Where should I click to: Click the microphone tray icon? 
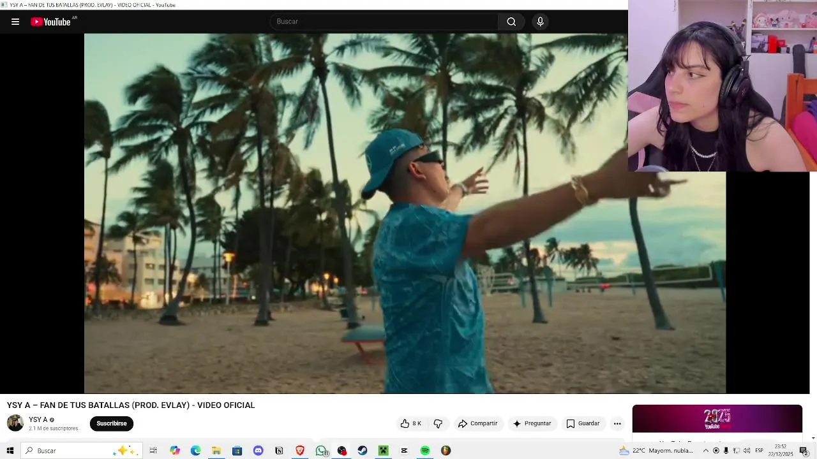[726, 451]
